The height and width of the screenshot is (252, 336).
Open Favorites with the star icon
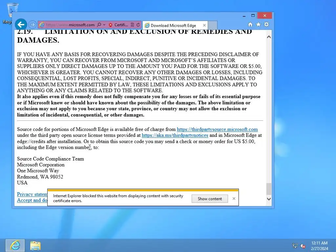259,24
